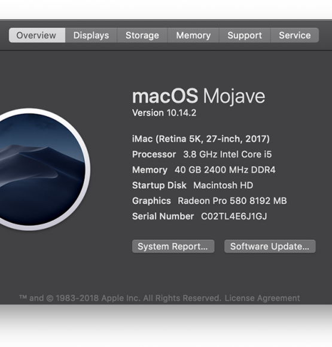The image size is (332, 347).
Task: Open the Service tab
Action: (x=294, y=35)
